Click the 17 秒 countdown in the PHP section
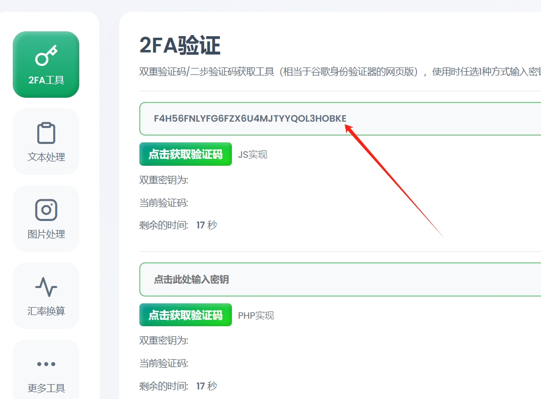 (206, 386)
